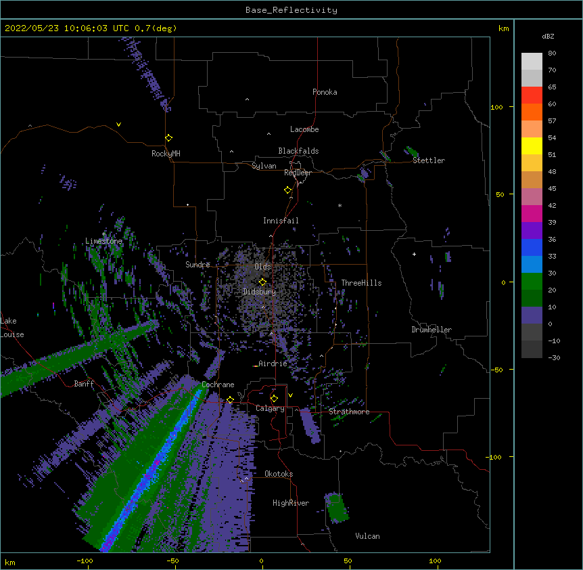
Task: Click the yellow diamond marker below RedDeer
Action: (x=287, y=190)
